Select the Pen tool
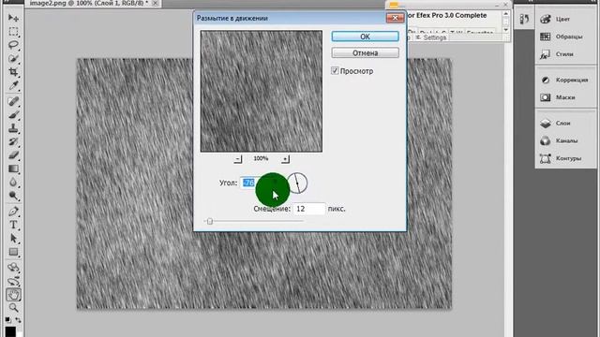Image resolution: width=600 pixels, height=337 pixels. click(13, 212)
